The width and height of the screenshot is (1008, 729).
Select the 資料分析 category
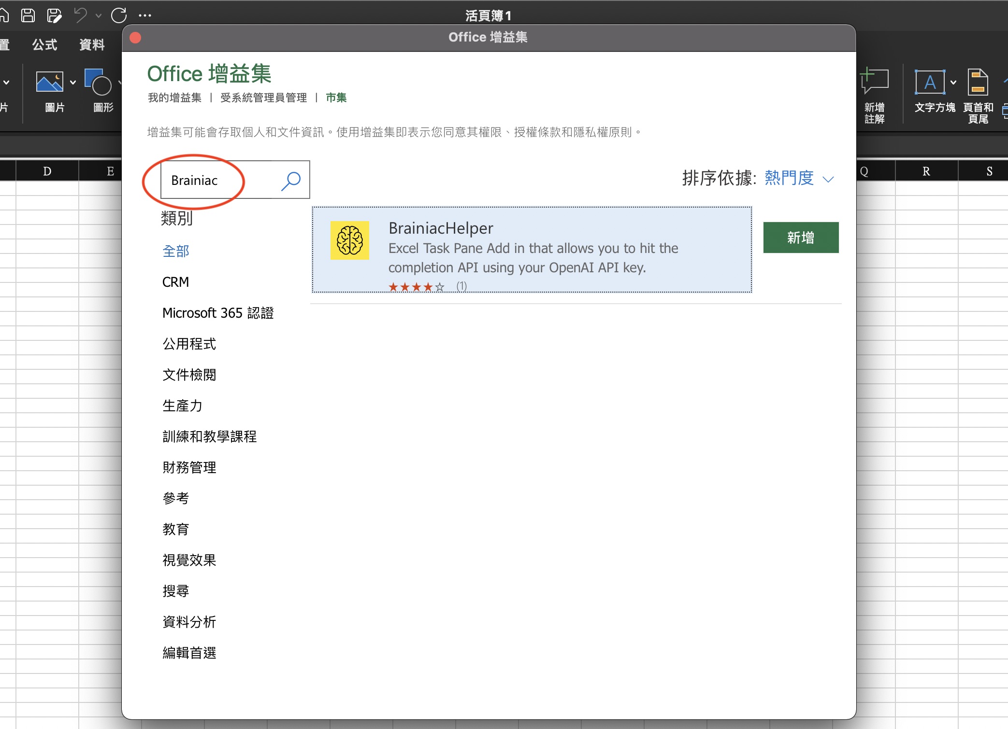189,622
